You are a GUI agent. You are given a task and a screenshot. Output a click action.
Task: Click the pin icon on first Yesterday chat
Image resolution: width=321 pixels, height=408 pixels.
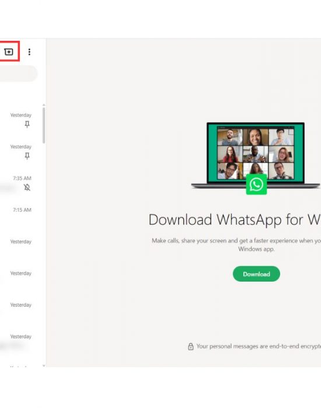coord(27,124)
